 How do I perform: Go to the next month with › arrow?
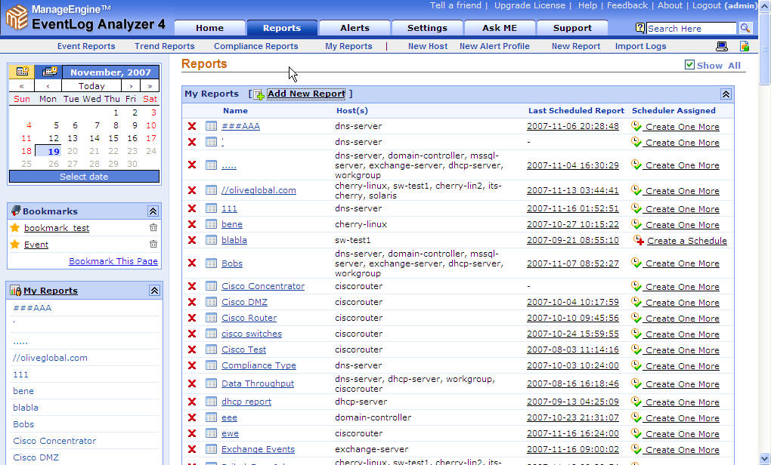pos(131,86)
